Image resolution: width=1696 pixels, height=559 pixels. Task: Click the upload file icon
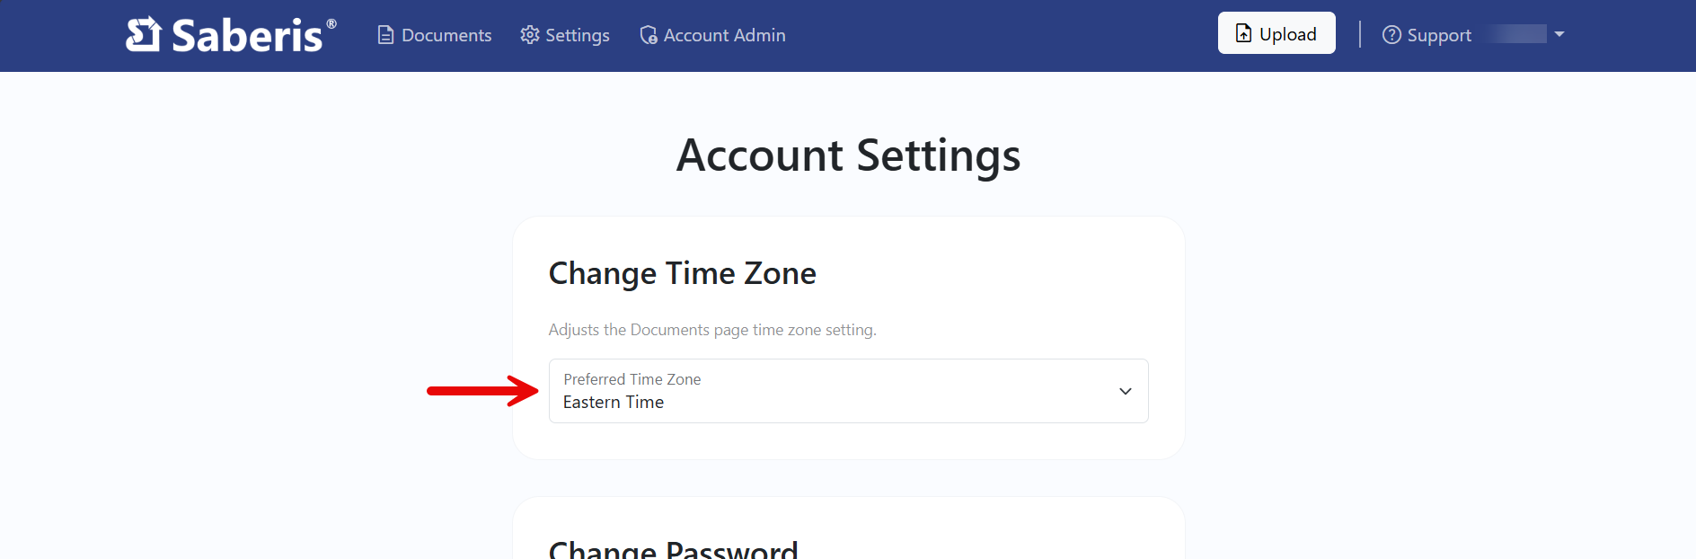(x=1243, y=33)
